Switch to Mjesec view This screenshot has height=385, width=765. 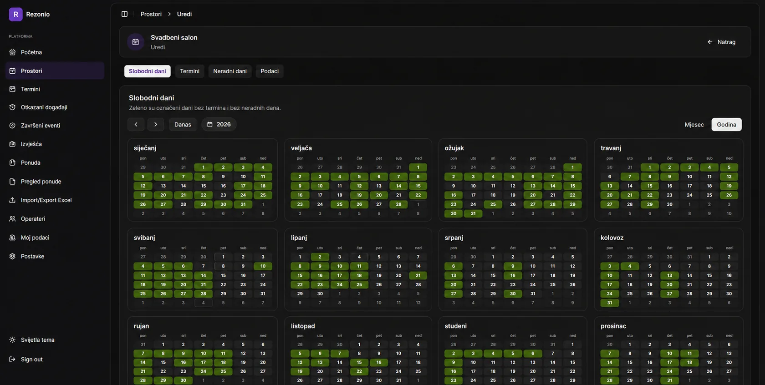(694, 125)
